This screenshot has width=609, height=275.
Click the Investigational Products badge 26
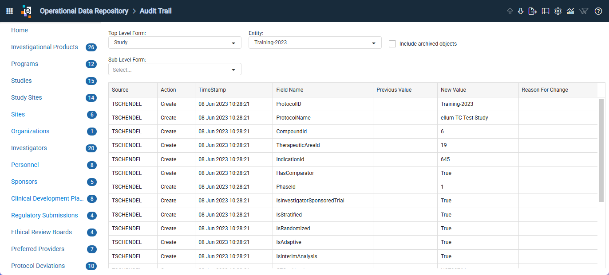[x=91, y=47]
